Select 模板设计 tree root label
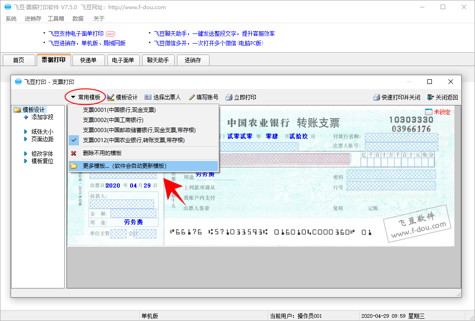This screenshot has height=321, width=475. 33,110
